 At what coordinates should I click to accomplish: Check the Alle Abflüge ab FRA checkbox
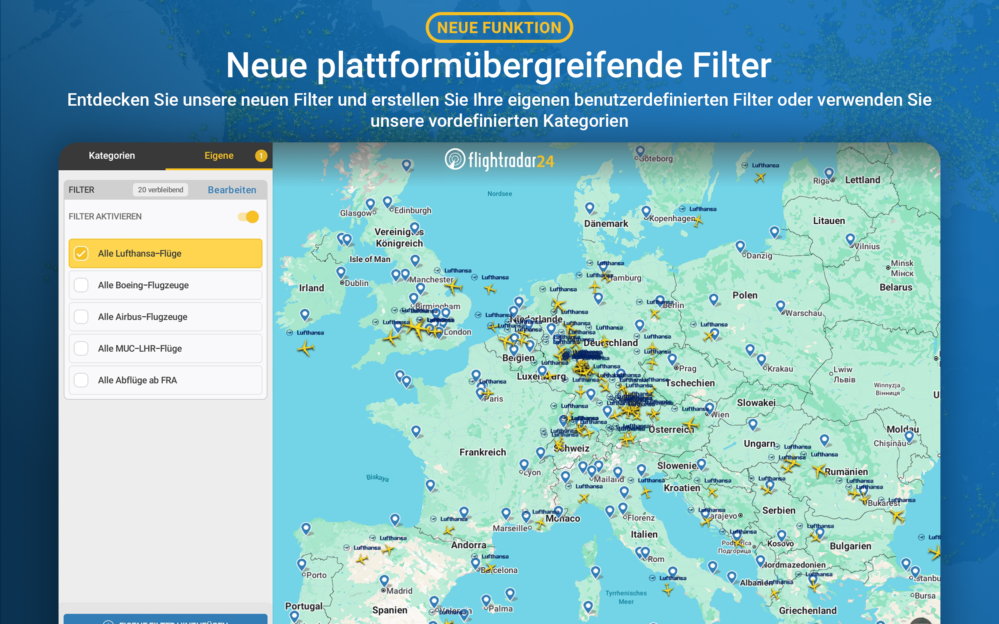tap(81, 380)
